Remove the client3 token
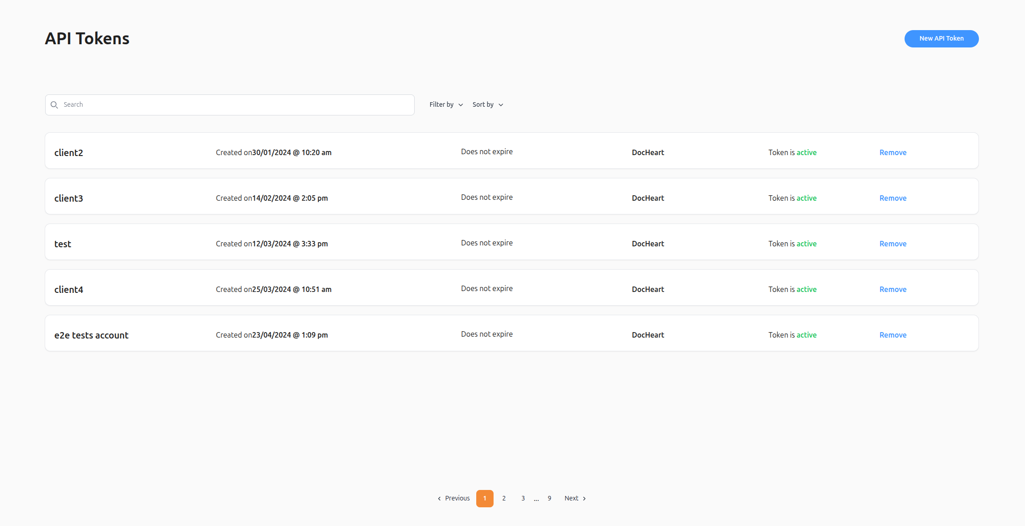Screen dimensions: 1025x526 click(x=893, y=198)
